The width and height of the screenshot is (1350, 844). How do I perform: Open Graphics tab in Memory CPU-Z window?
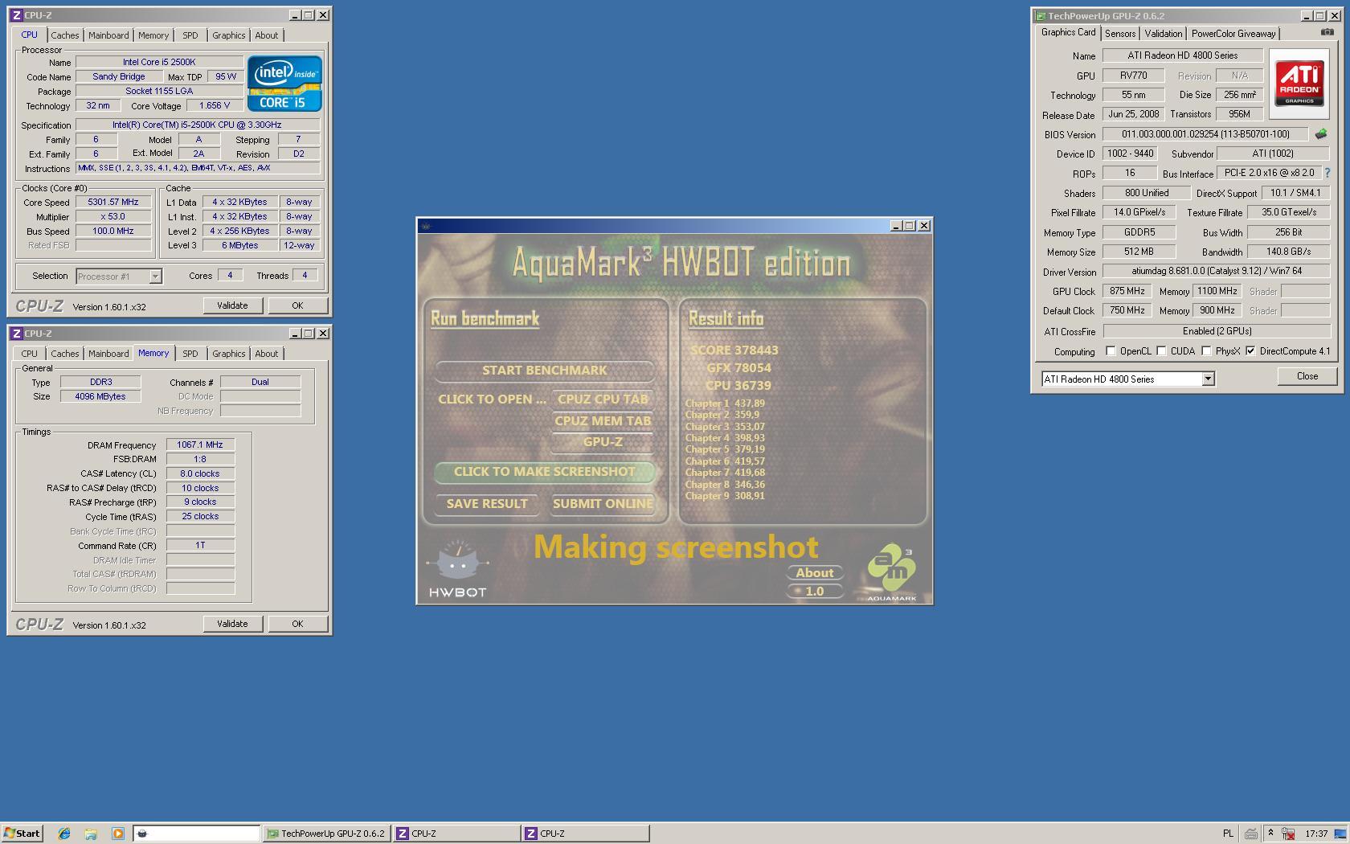pyautogui.click(x=229, y=354)
